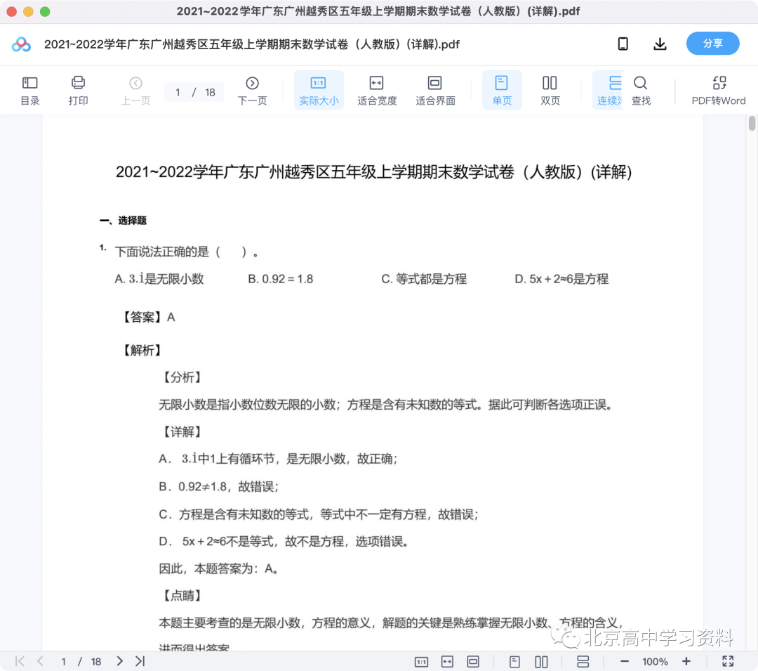Open the 查找 search tool
758x671 pixels.
pos(641,91)
